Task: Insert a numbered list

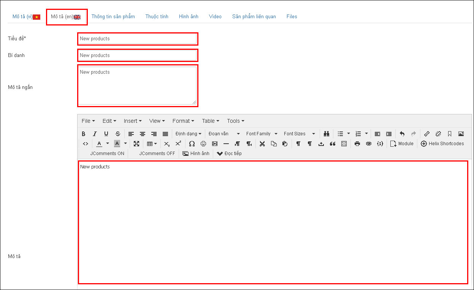Action: tap(358, 134)
